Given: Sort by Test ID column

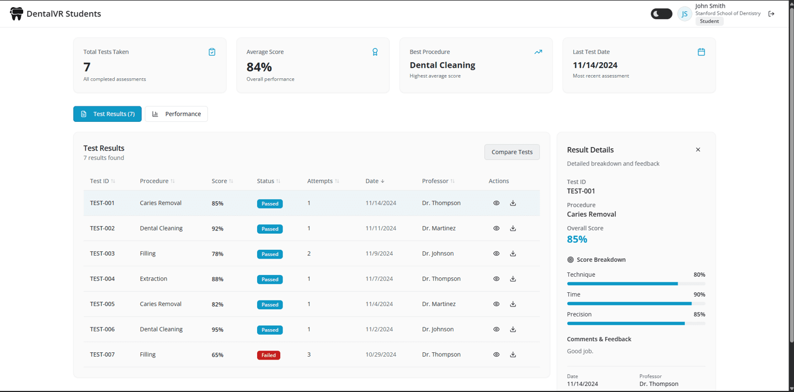Looking at the screenshot, I should (x=103, y=181).
